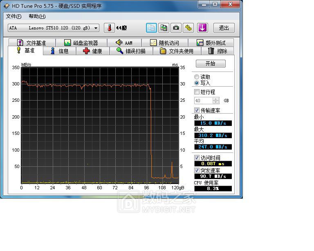Click the thermometer temperature icon
This screenshot has height=251, width=314.
tap(109, 28)
